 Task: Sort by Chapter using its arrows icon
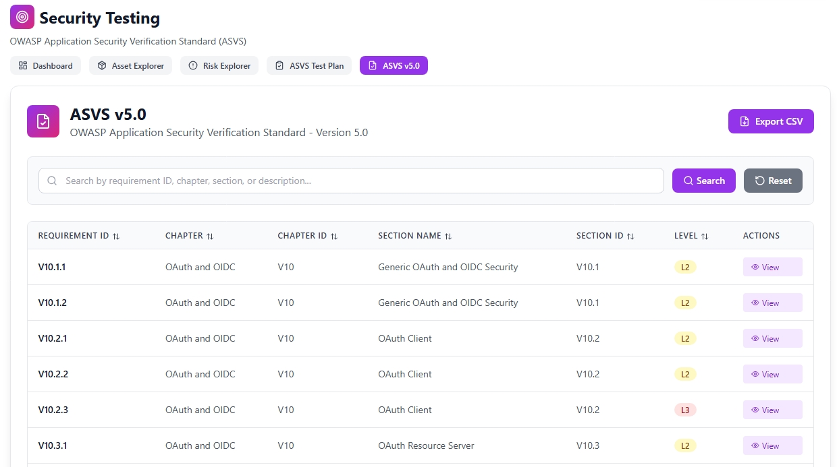210,237
